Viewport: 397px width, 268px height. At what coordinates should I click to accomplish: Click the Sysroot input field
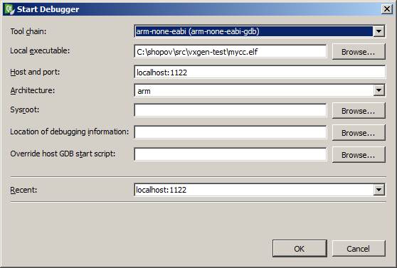[x=231, y=110]
